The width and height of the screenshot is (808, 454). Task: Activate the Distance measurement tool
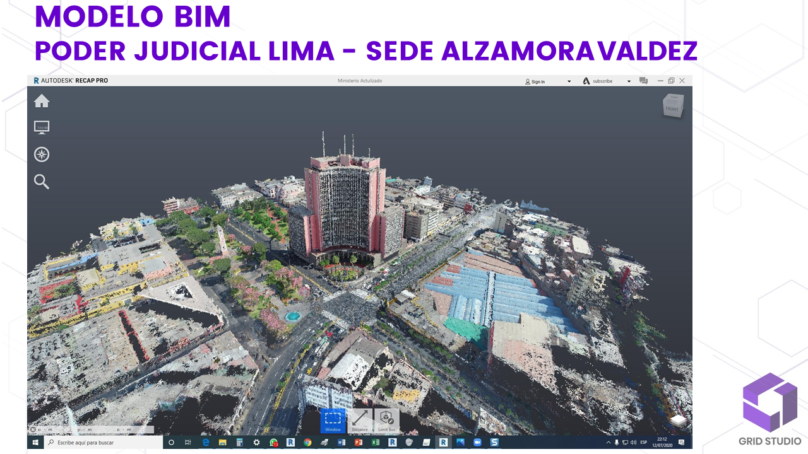(x=360, y=421)
